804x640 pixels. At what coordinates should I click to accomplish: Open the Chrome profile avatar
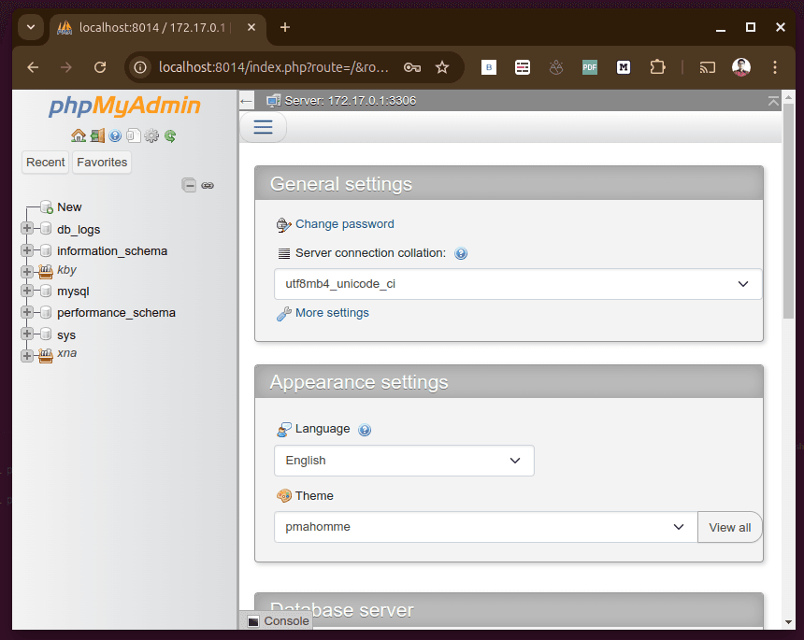click(741, 67)
